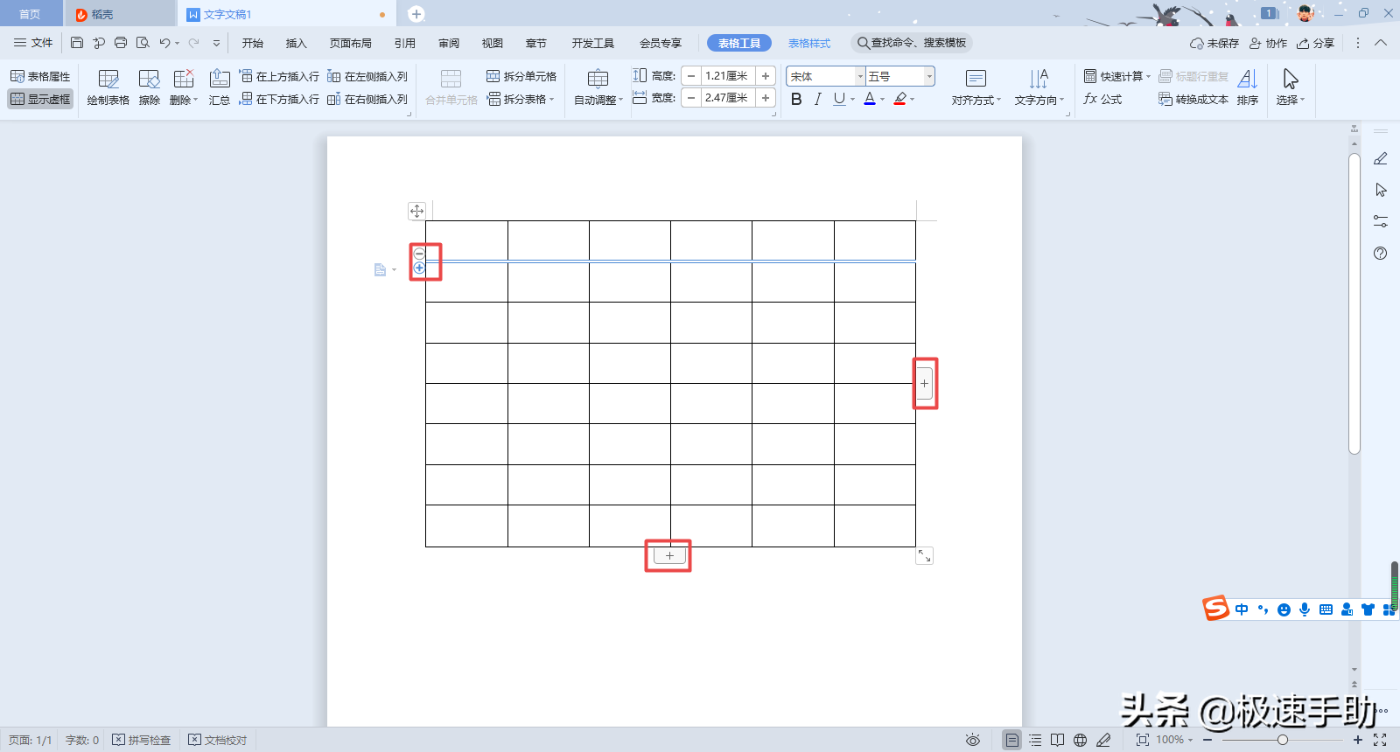This screenshot has width=1400, height=752.
Task: Click the Table Properties (表格属性) button
Action: 40,76
